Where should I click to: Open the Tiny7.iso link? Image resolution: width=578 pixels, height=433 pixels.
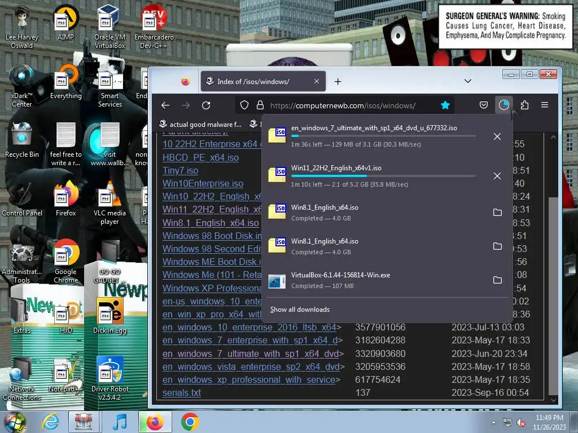pyautogui.click(x=180, y=170)
